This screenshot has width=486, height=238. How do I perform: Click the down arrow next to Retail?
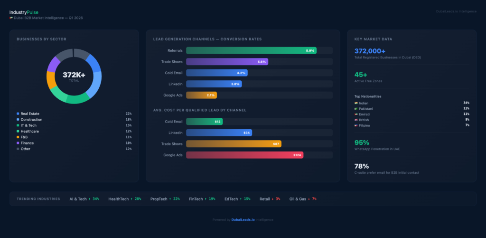272,199
